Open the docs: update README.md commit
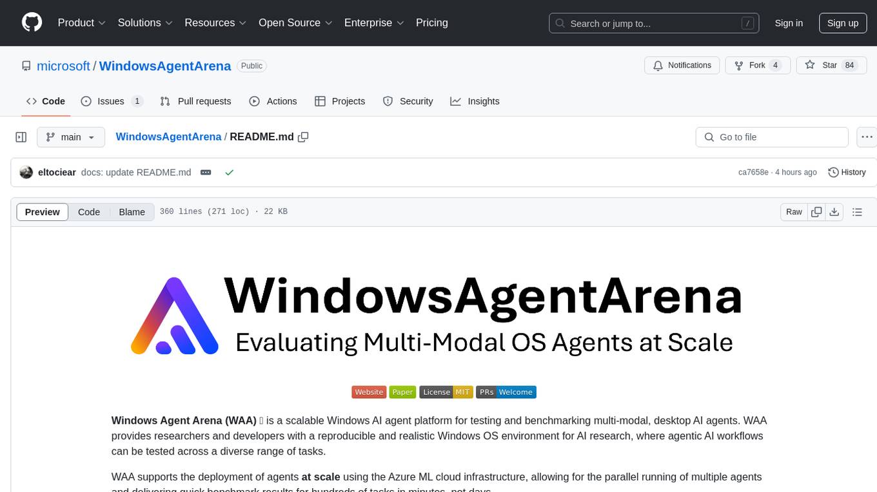The width and height of the screenshot is (877, 492). pos(136,173)
